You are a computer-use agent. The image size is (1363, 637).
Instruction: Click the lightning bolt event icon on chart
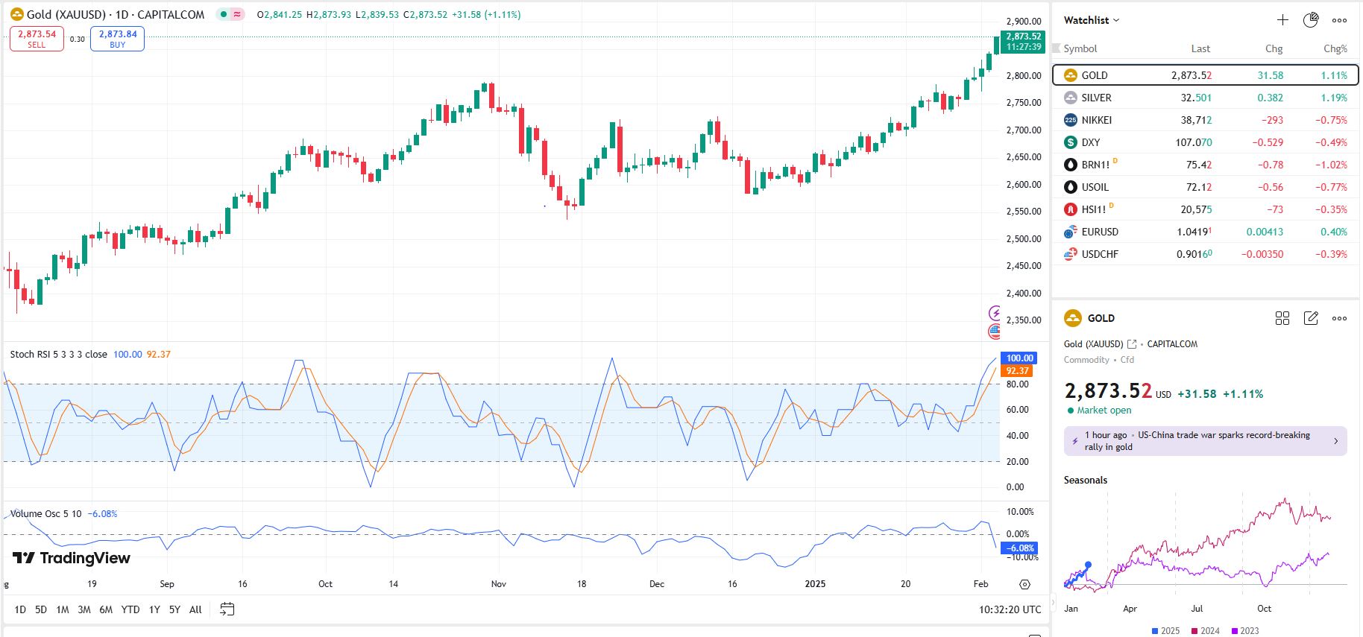995,313
